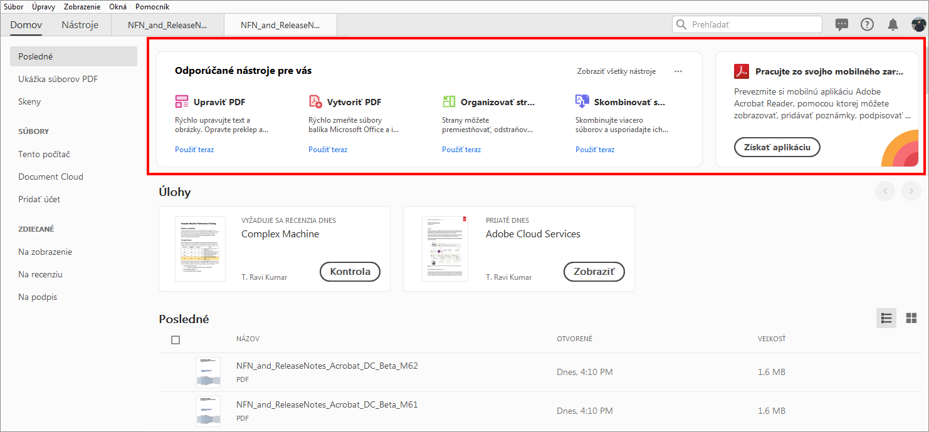929x432 pixels.
Task: Click thumbnail of NFN_and_ReleaseNotes_Acrobat_DC_Beta_M62
Action: 209,372
